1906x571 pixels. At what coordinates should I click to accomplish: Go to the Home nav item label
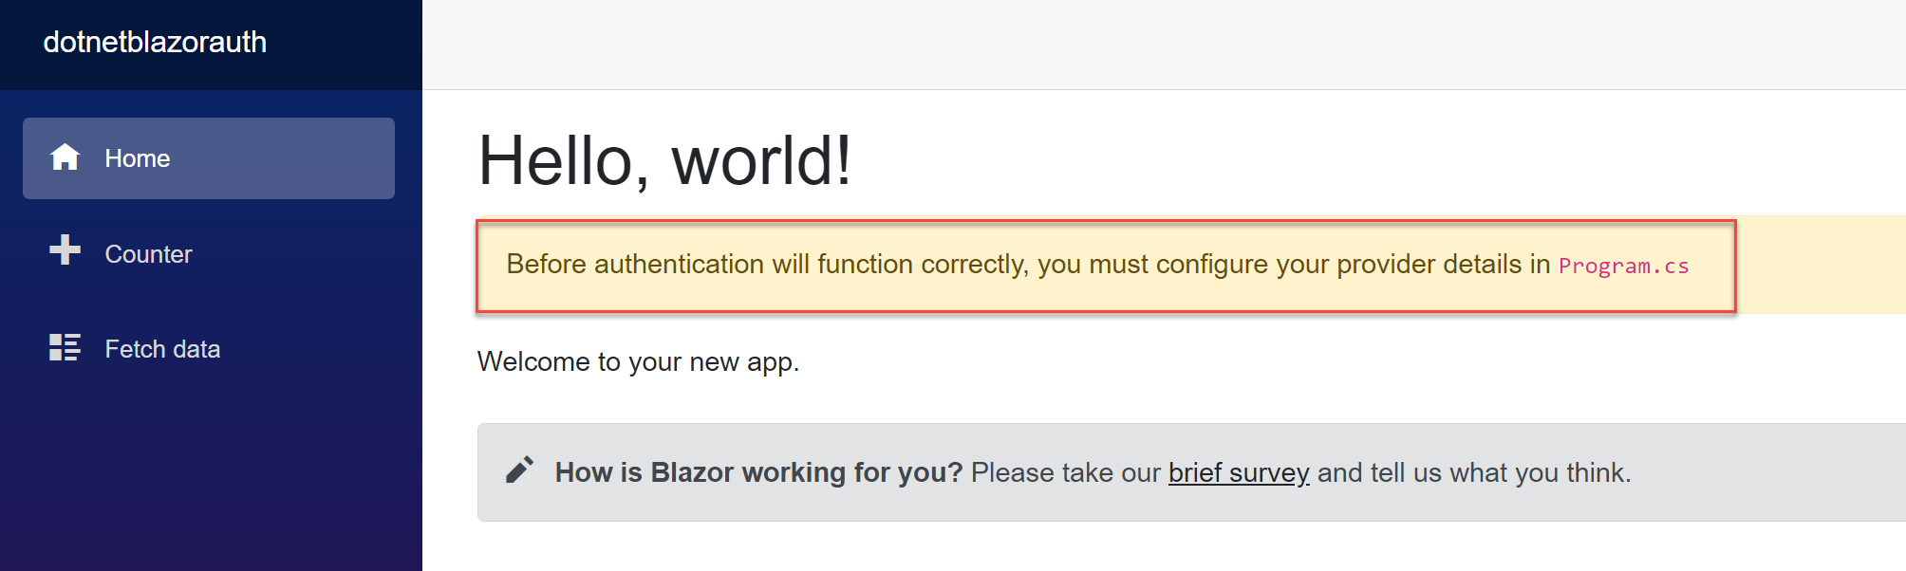(x=138, y=158)
